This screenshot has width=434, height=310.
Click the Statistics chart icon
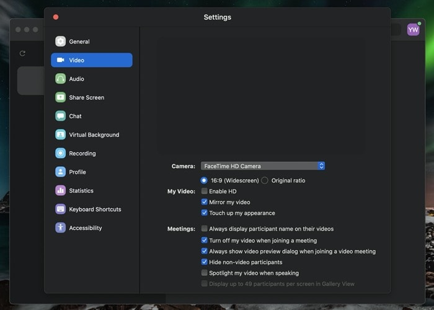coord(60,190)
